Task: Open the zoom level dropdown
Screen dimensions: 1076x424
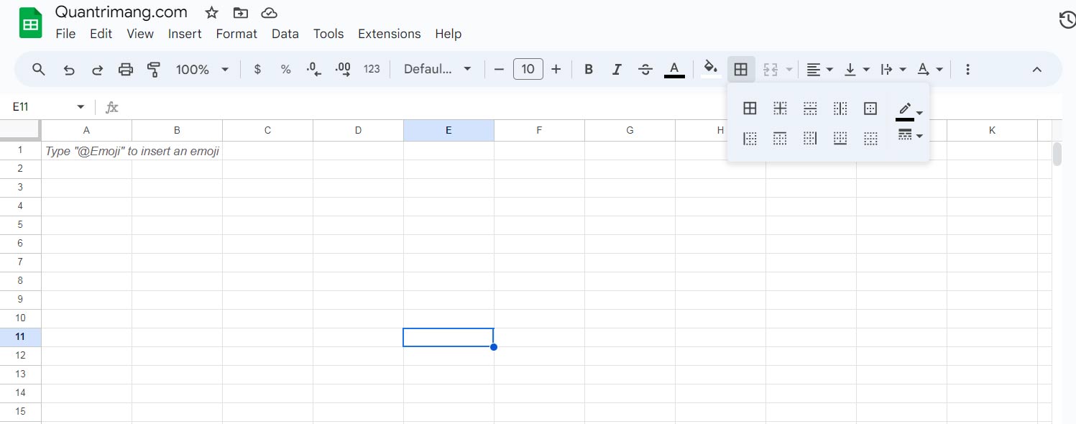Action: pos(201,69)
